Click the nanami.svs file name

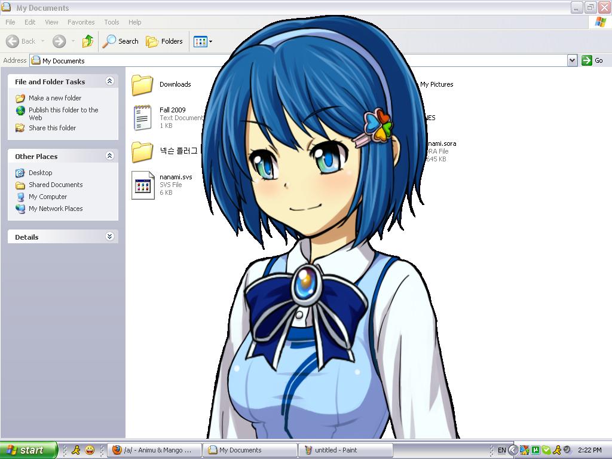[x=176, y=177]
